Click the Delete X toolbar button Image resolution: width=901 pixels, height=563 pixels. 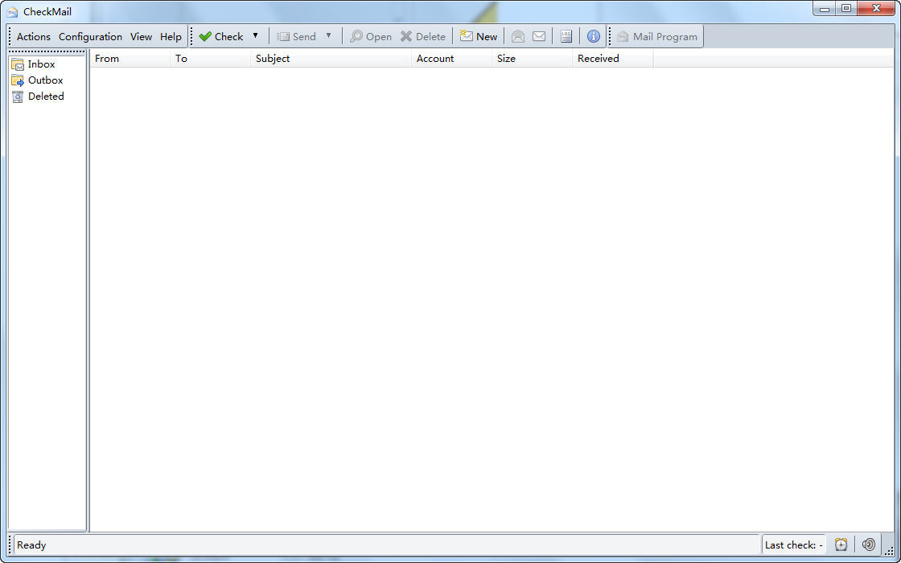click(423, 37)
